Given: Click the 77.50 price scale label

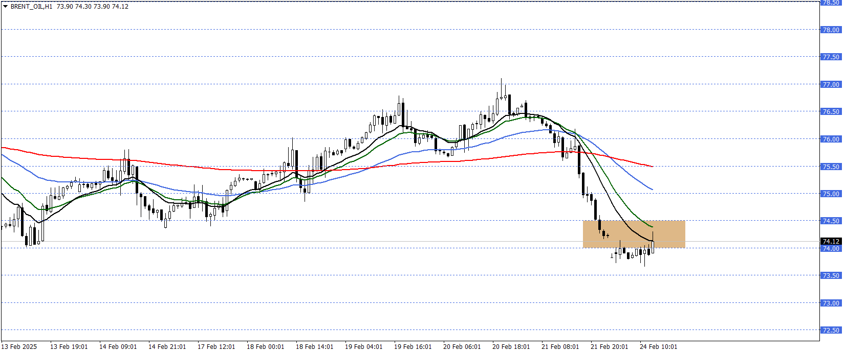Looking at the screenshot, I should tap(831, 57).
